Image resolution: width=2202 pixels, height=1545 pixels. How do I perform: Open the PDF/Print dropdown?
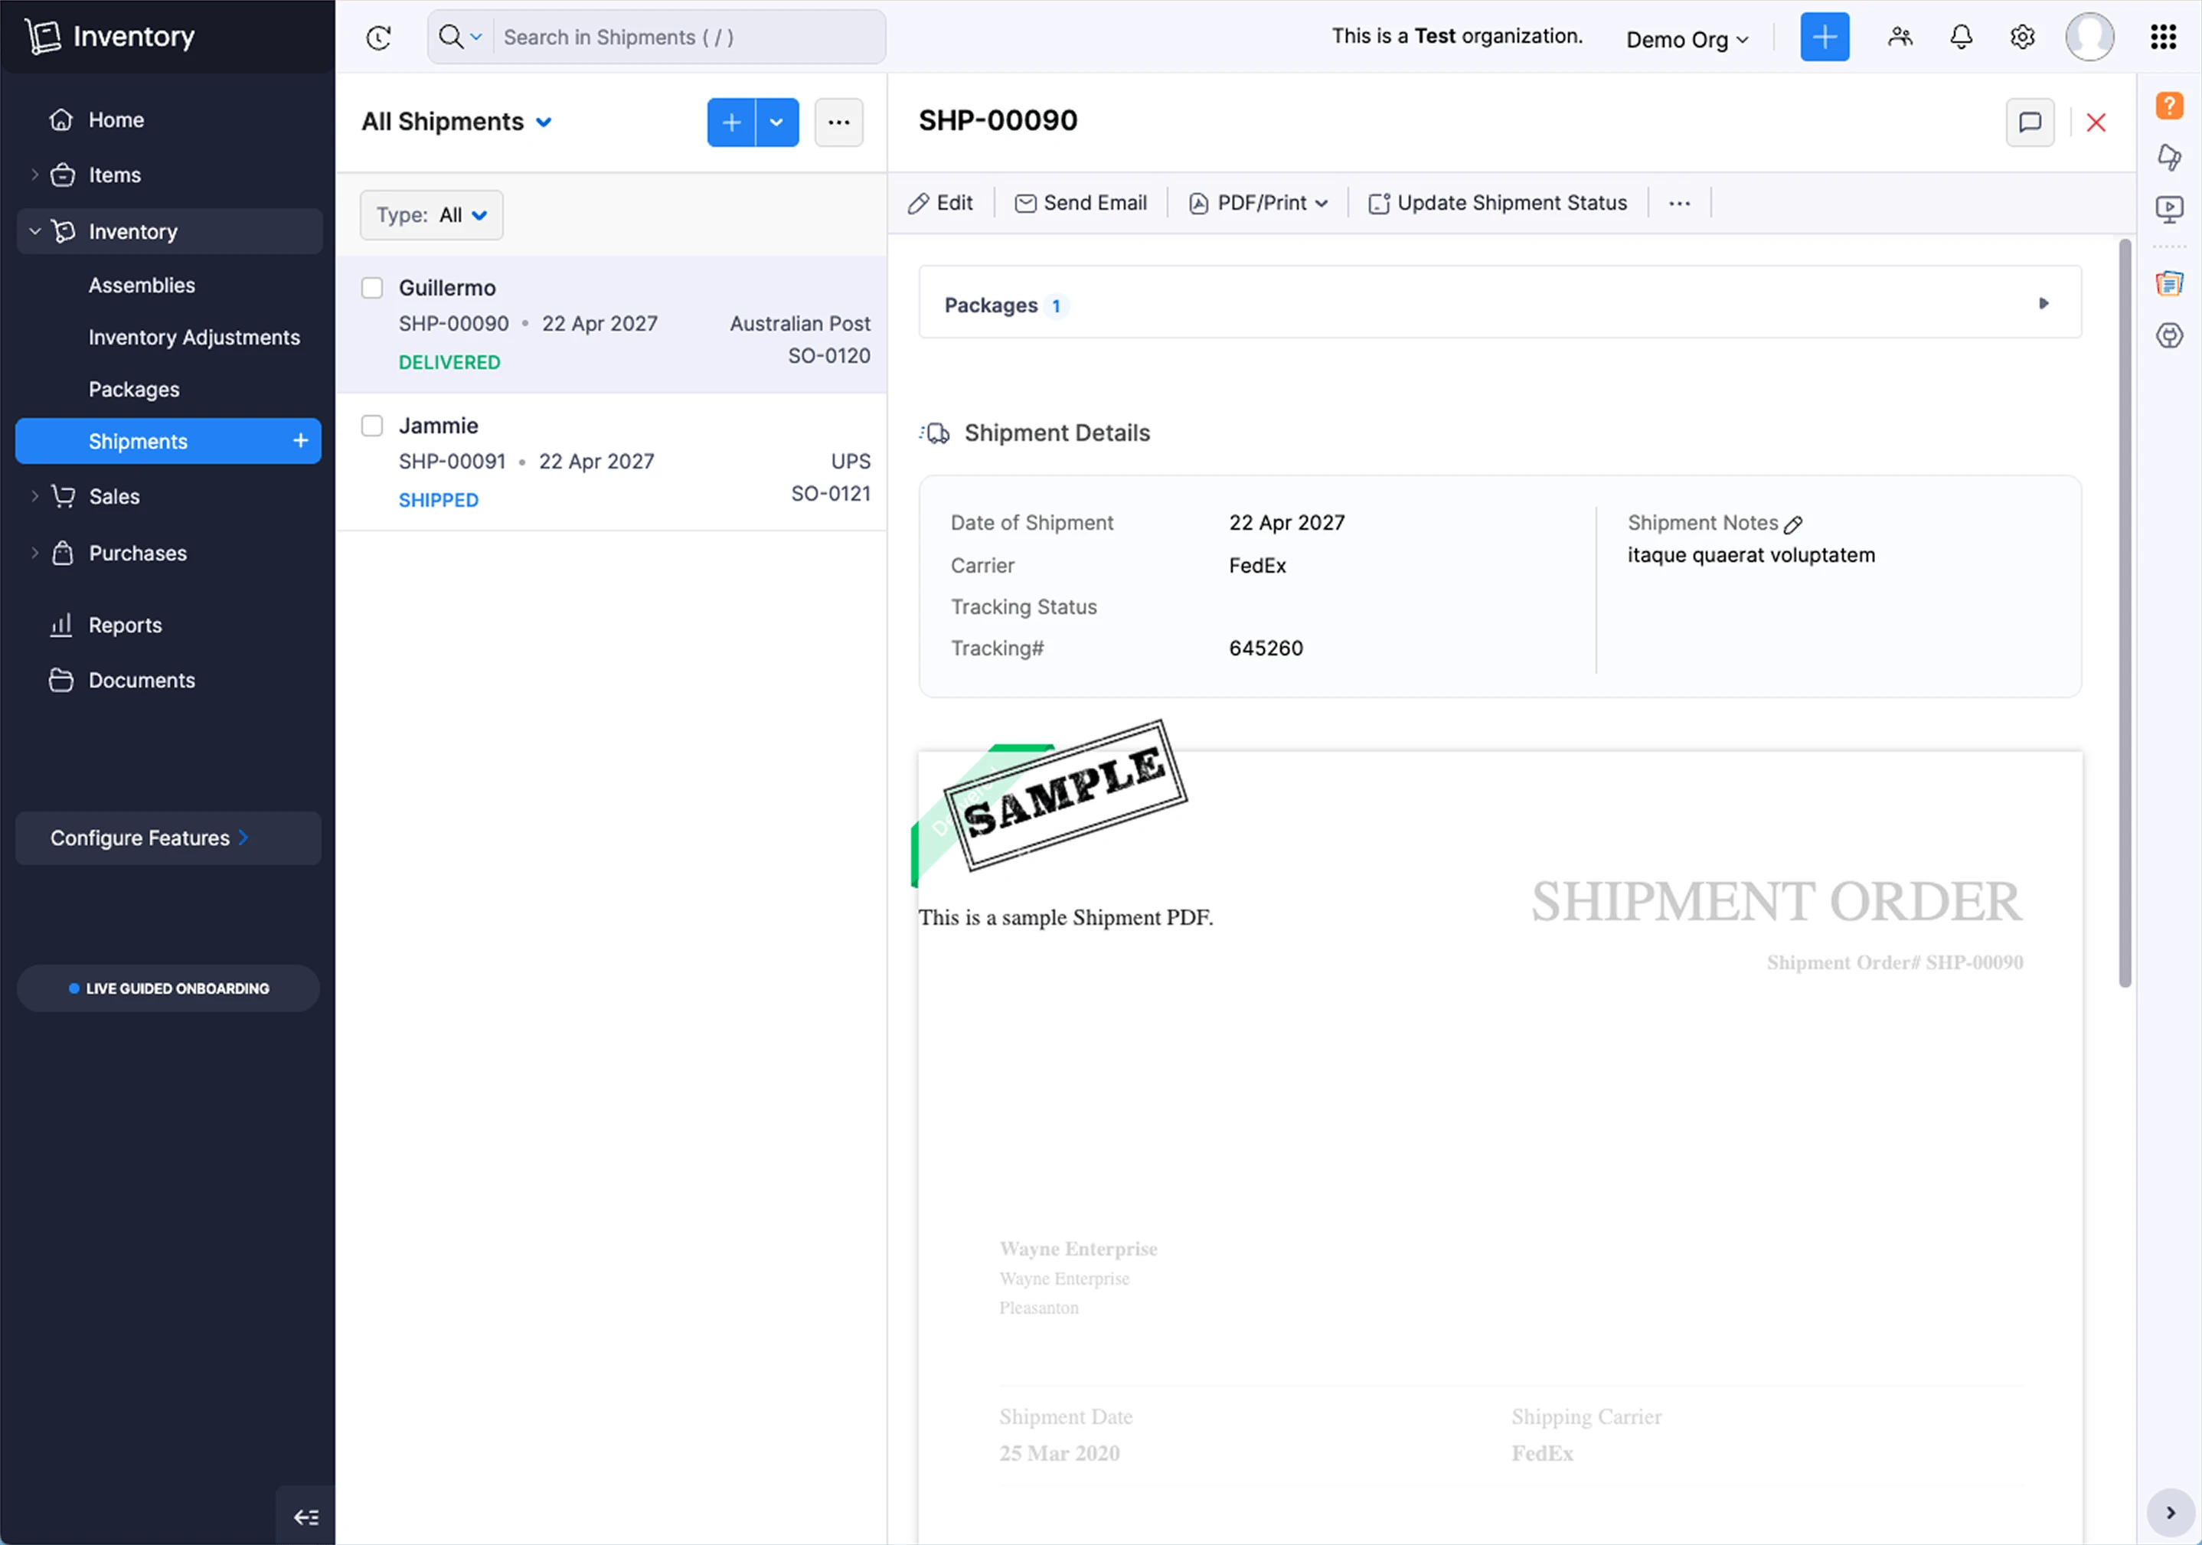(x=1257, y=202)
